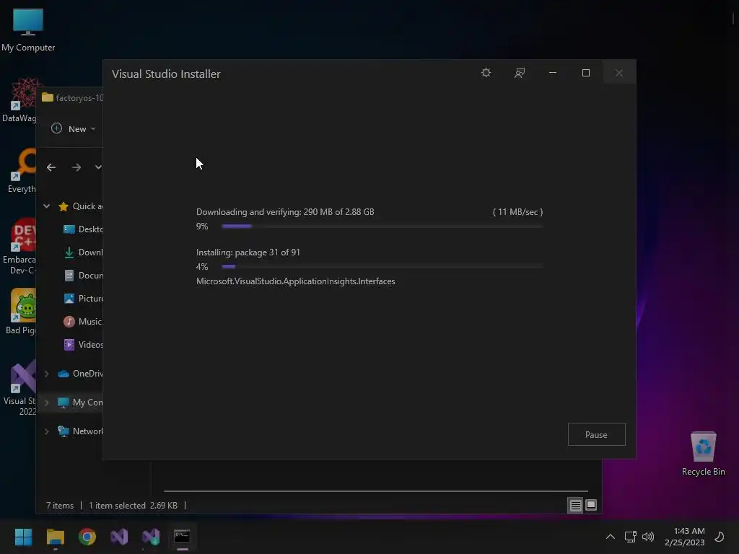Open Visual Studio Installer theme settings icon

[x=486, y=73]
